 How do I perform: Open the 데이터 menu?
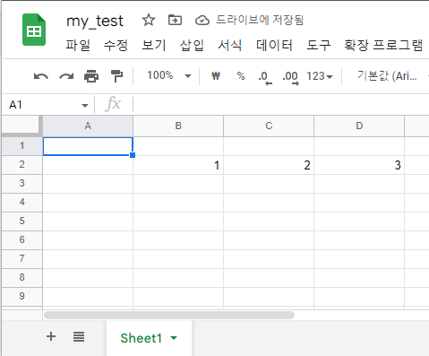click(274, 45)
